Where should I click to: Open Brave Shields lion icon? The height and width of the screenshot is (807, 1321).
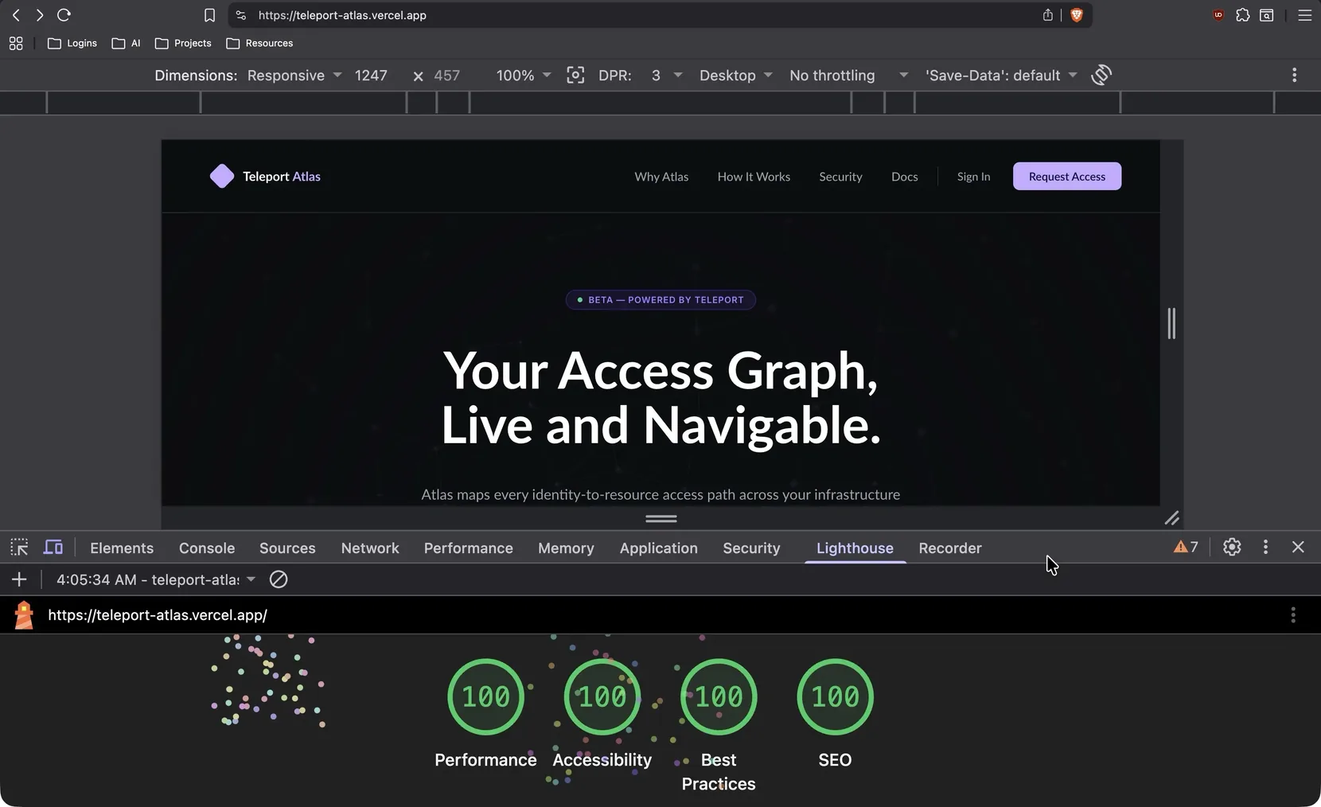[x=1077, y=15]
